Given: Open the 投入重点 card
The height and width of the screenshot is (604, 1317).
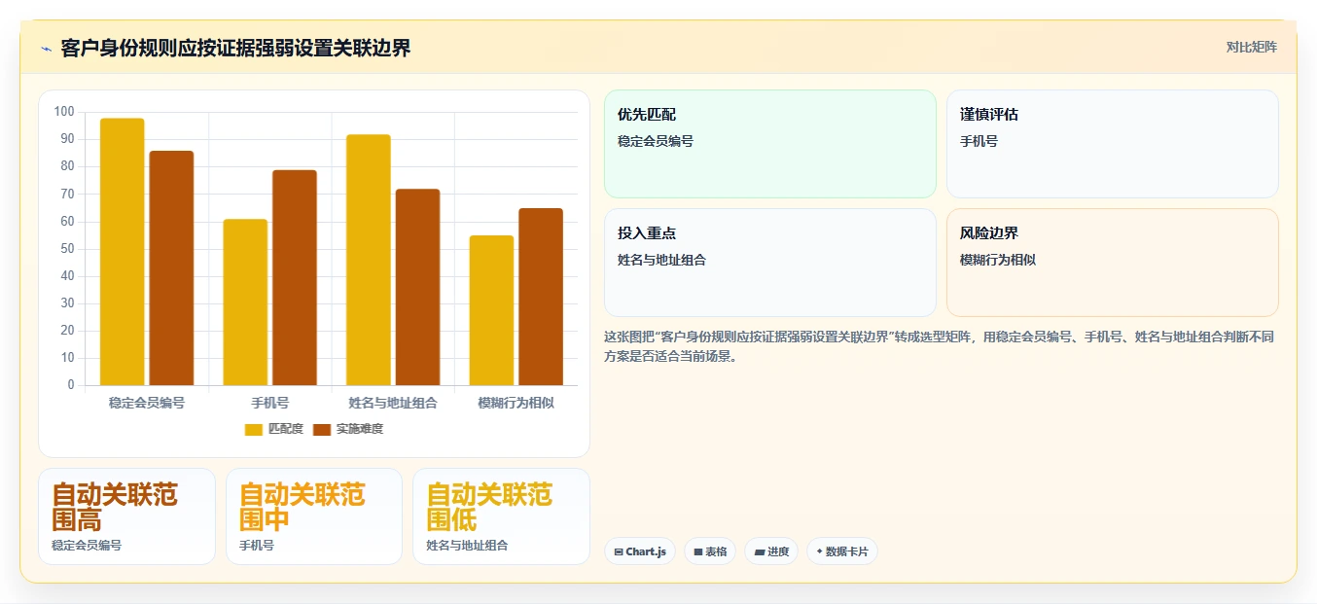Looking at the screenshot, I should click(x=770, y=263).
